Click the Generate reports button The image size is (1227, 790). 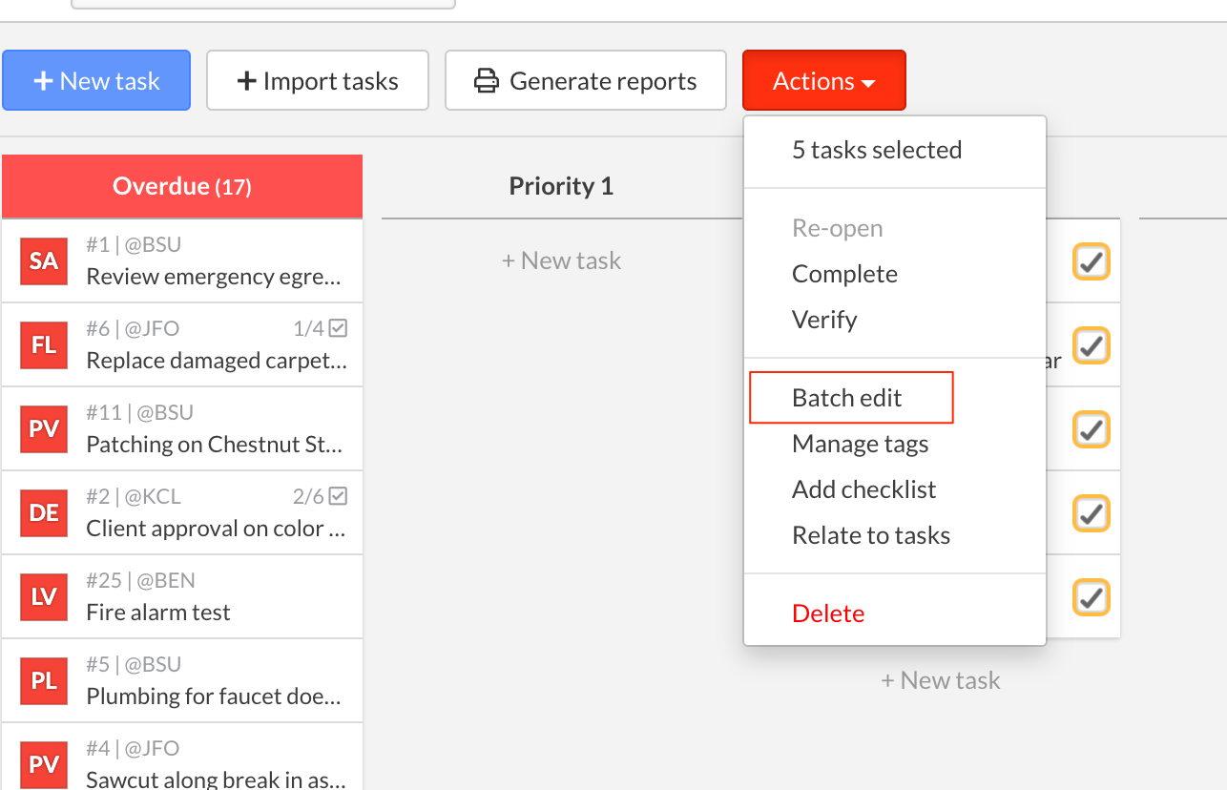586,81
